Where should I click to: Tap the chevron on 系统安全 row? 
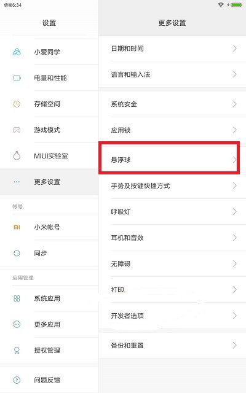(x=234, y=104)
